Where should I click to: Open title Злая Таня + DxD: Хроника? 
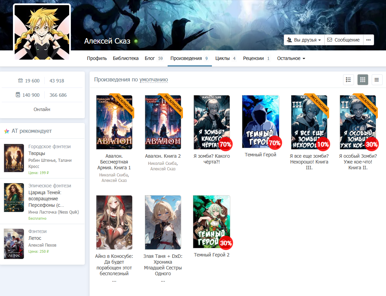tap(163, 265)
